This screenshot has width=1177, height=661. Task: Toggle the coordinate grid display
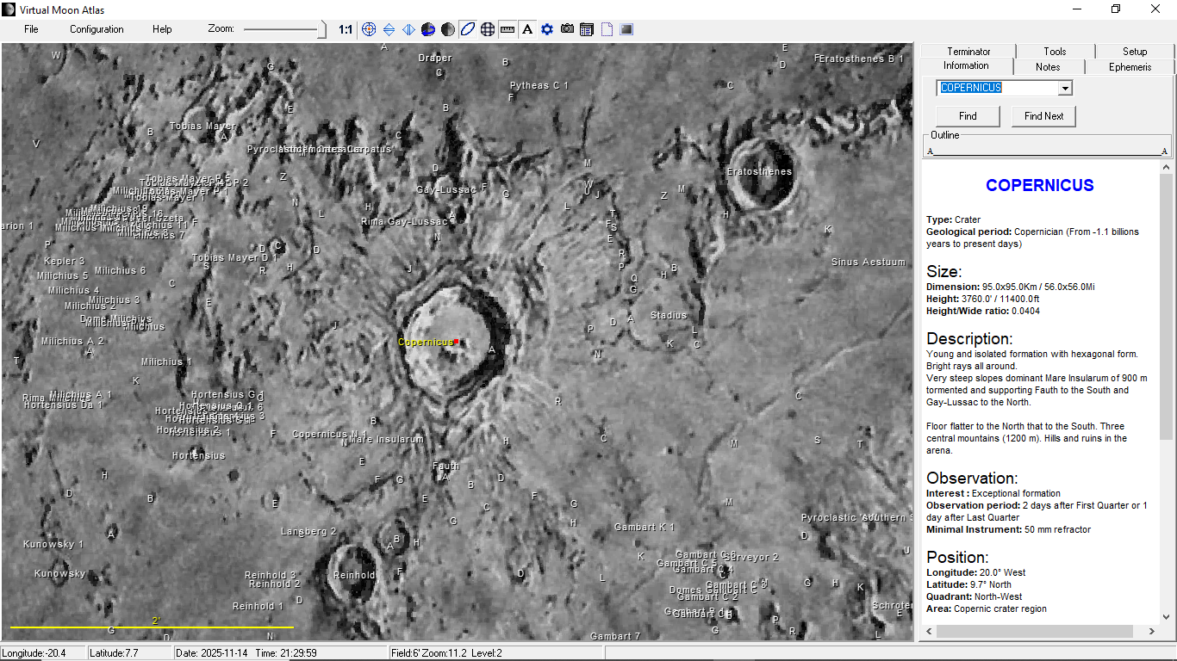point(487,28)
